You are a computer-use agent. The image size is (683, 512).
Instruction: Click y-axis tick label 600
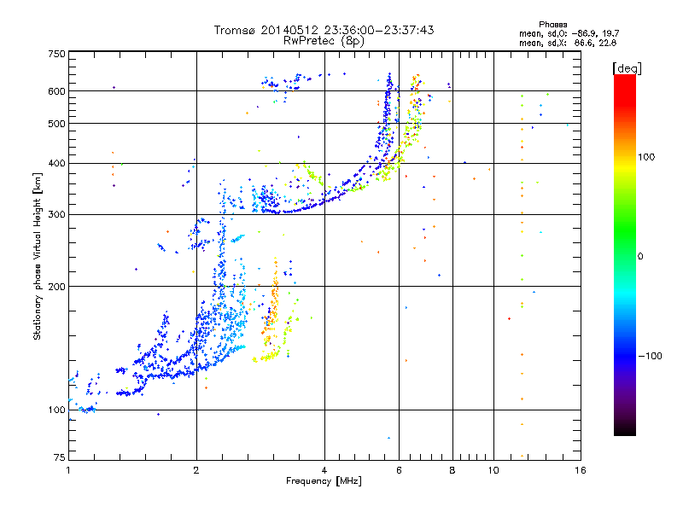56,91
